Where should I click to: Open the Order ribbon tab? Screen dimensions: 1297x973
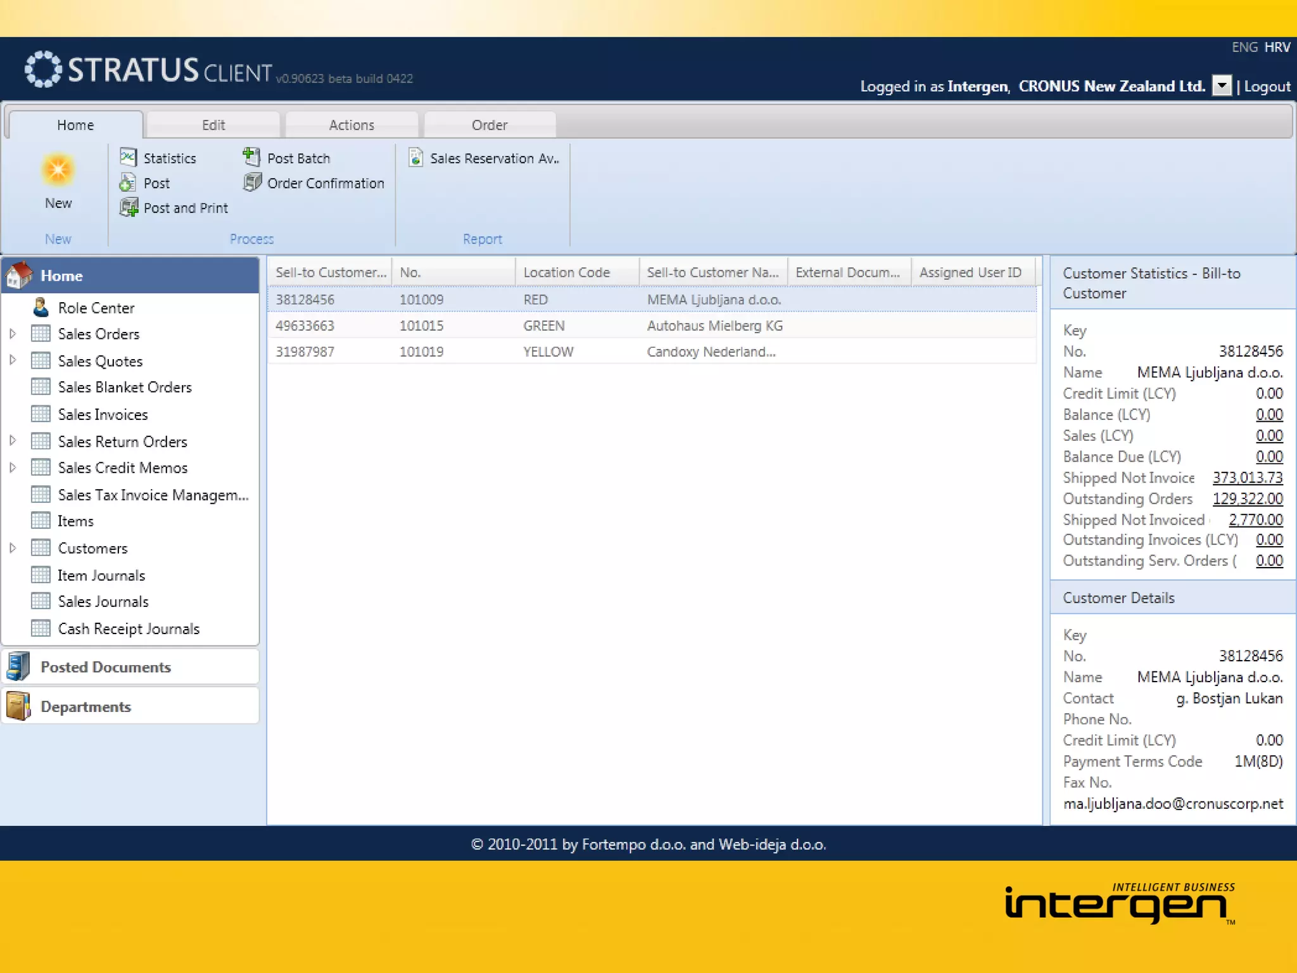[490, 125]
